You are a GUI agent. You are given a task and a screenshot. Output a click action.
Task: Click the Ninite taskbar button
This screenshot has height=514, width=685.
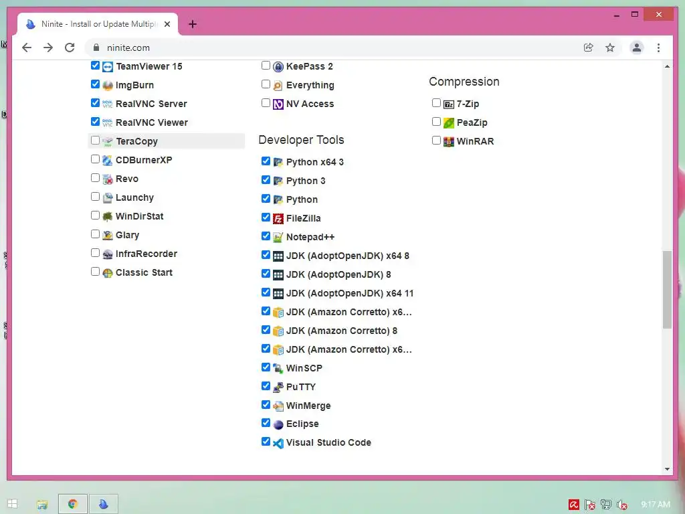coord(104,504)
